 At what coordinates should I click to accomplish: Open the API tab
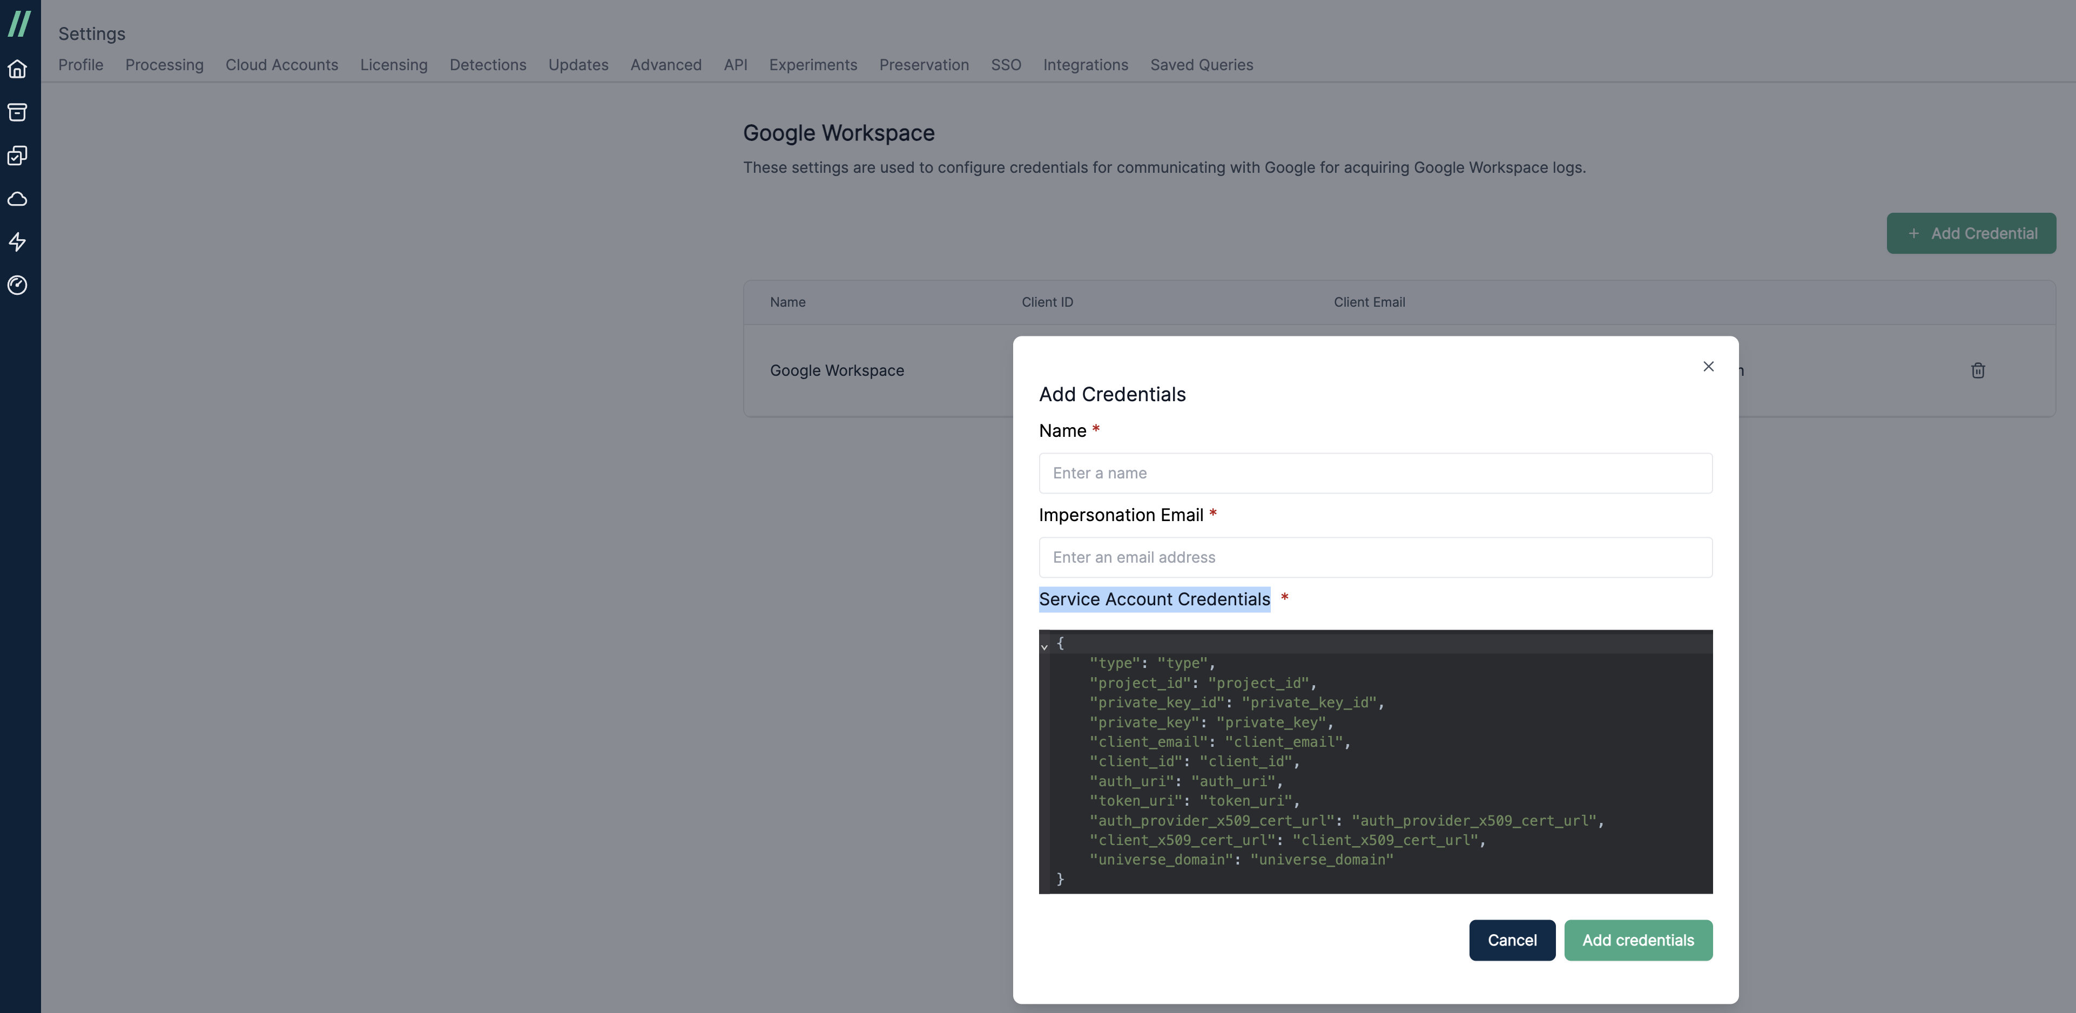pos(736,64)
